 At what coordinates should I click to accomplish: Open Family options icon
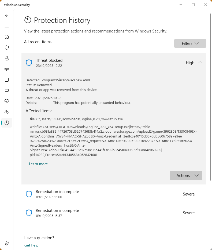(x=7, y=112)
